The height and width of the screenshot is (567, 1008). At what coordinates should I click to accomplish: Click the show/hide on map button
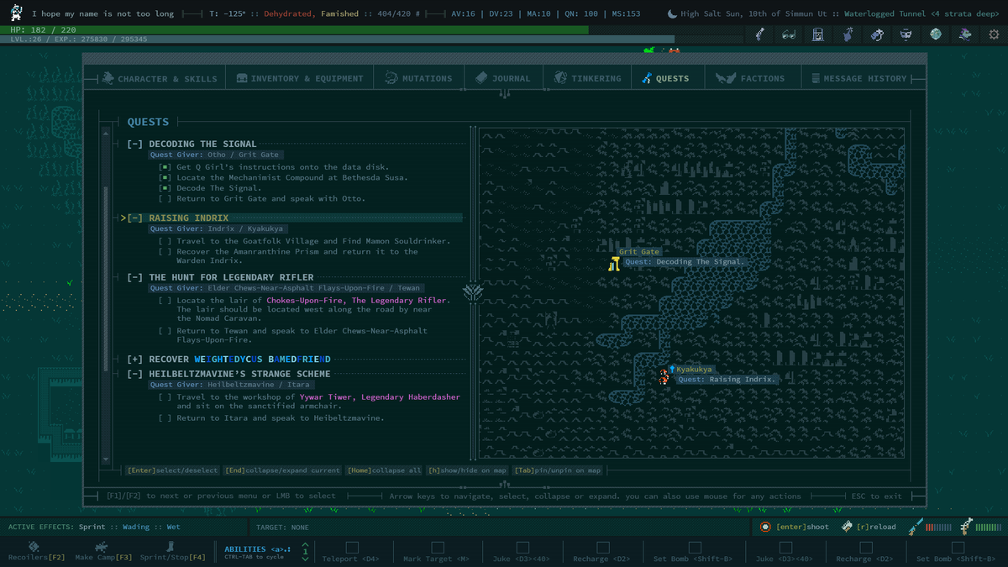466,470
